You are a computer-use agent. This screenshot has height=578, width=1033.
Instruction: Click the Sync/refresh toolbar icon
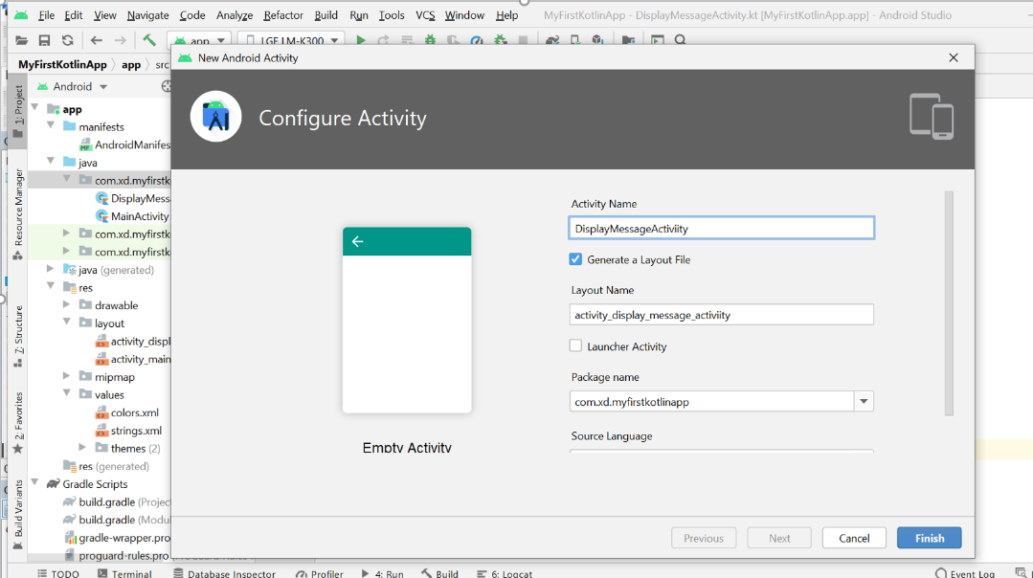(x=67, y=40)
